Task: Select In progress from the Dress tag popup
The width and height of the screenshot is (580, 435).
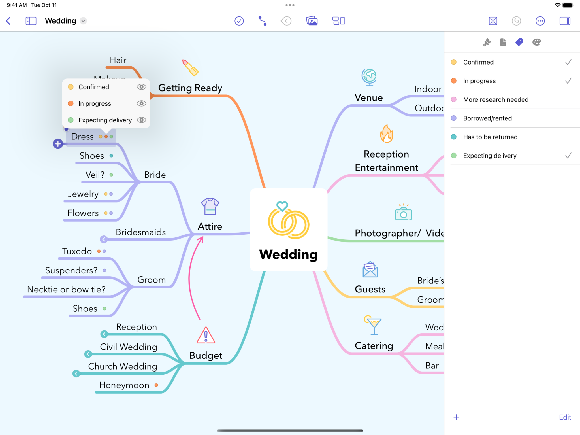Action: tap(95, 103)
